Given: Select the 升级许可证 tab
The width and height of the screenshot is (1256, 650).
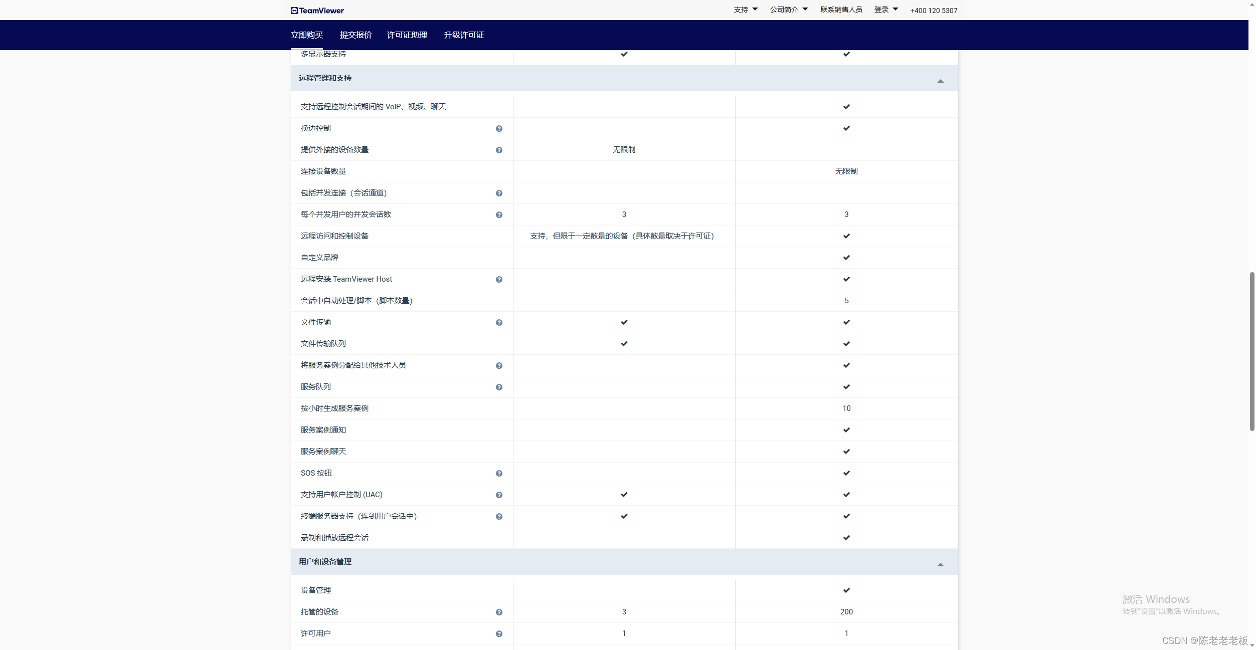Looking at the screenshot, I should (x=464, y=35).
